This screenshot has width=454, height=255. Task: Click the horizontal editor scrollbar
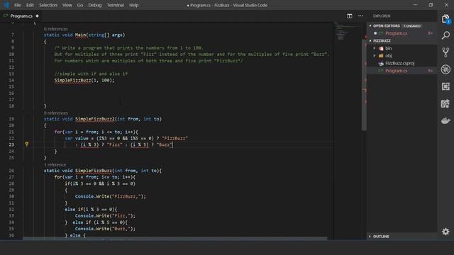[175, 239]
